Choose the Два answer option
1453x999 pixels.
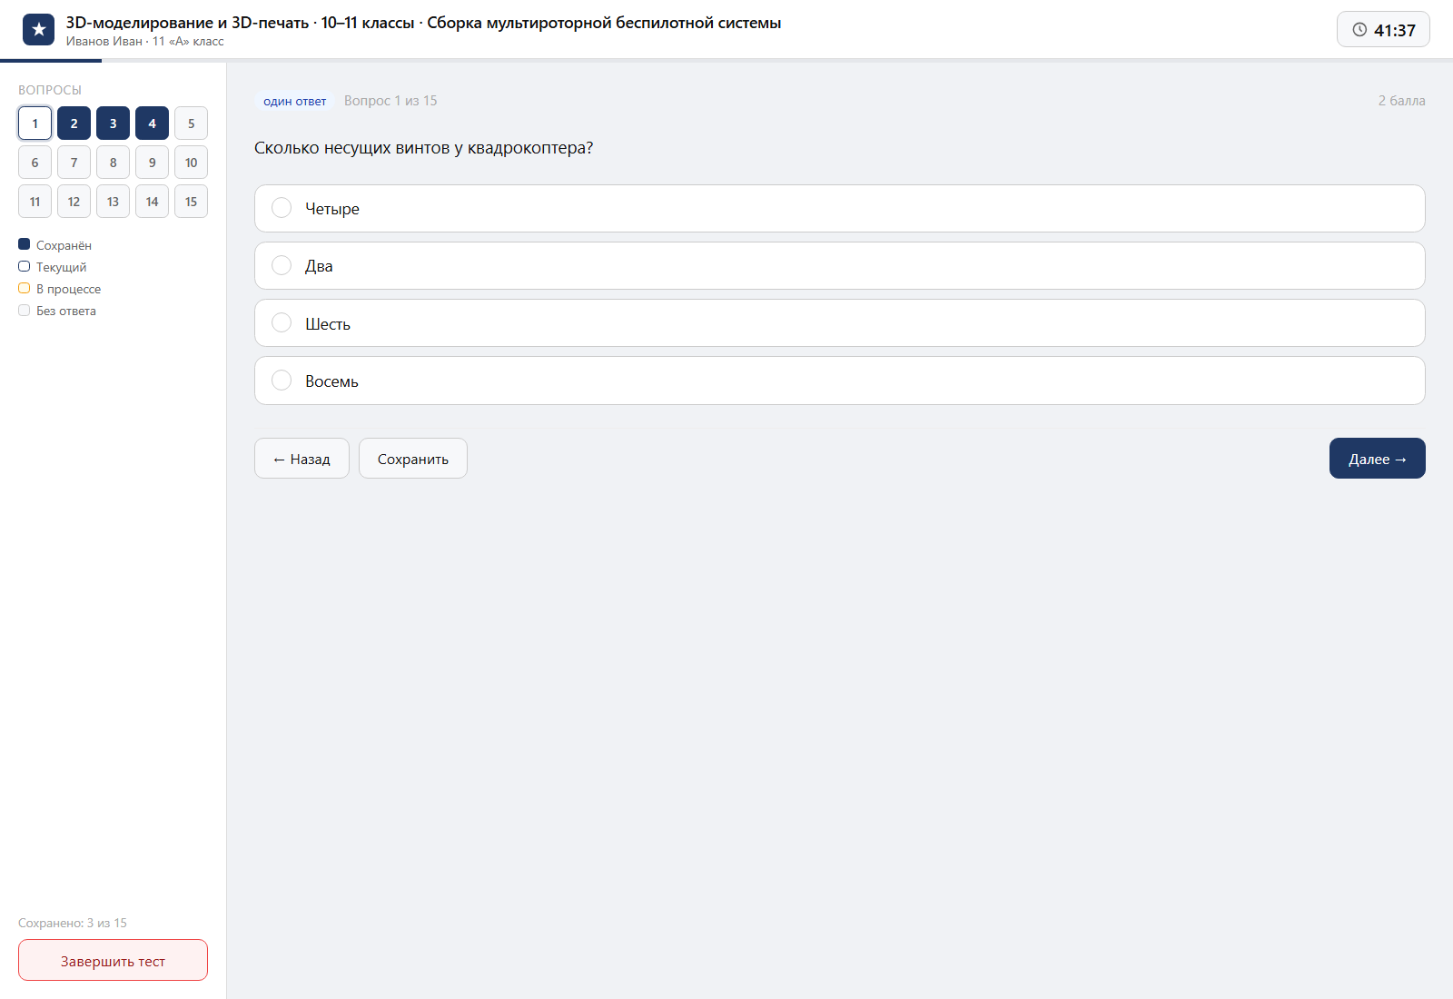click(x=839, y=266)
